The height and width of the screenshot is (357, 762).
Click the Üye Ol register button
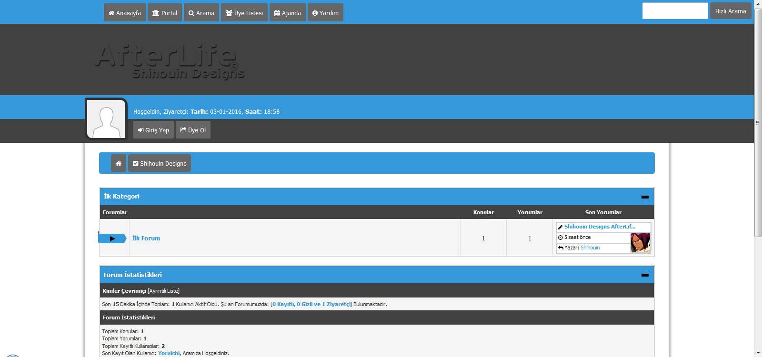[x=193, y=130]
